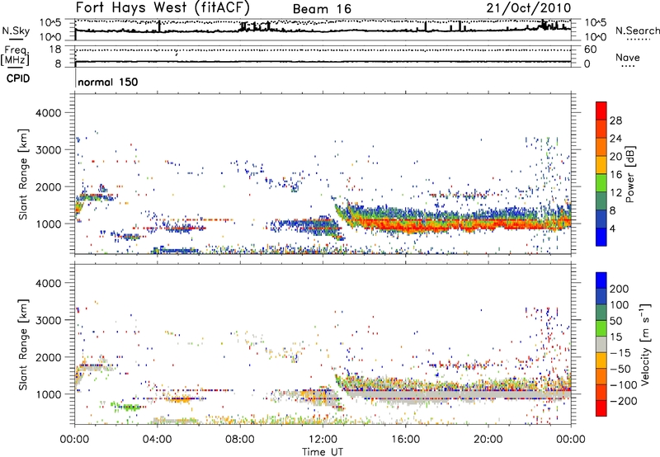Screen dimensions: 660x457
Task: Click the '200' tick on the Velocity scale
Action: click(x=620, y=289)
